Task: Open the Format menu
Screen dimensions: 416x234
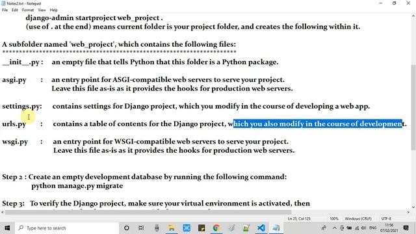Action: 28,10
